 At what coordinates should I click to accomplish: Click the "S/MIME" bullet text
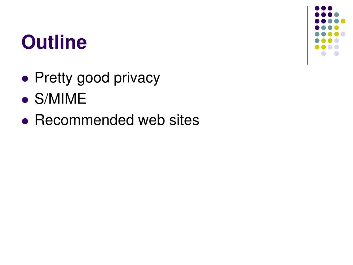coord(60,99)
